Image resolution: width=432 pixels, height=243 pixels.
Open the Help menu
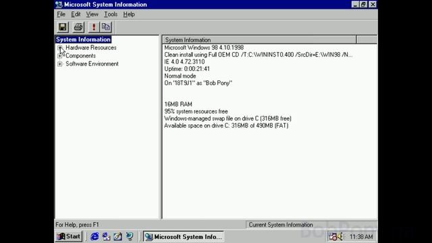coord(129,14)
